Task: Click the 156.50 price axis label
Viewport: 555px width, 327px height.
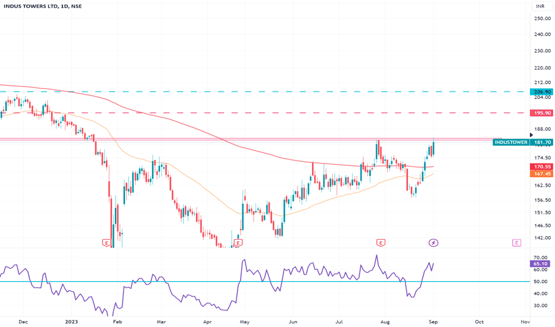Action: (542, 200)
